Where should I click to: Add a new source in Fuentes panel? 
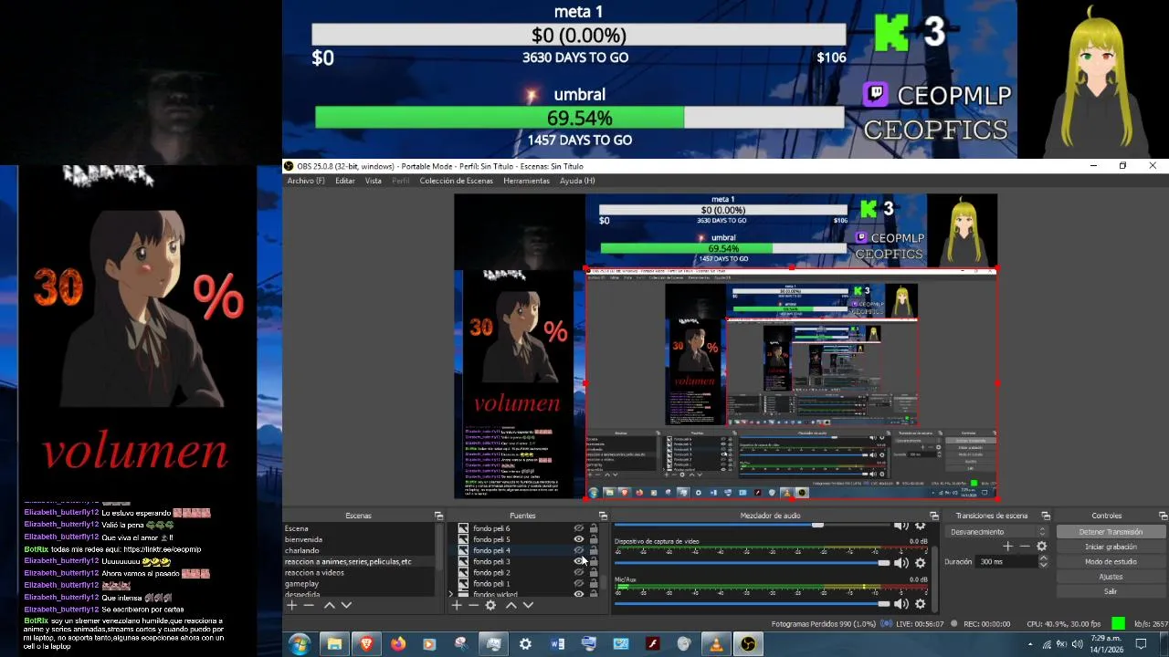point(456,605)
